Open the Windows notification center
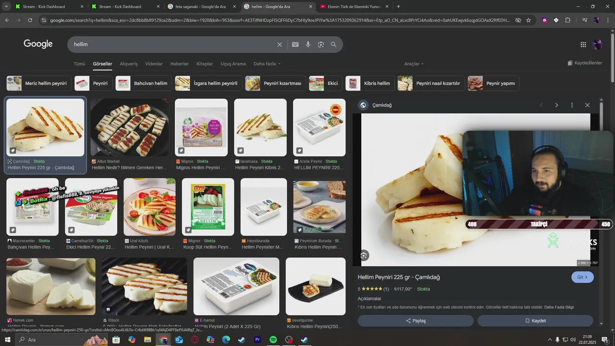The image size is (615, 346). (x=604, y=340)
